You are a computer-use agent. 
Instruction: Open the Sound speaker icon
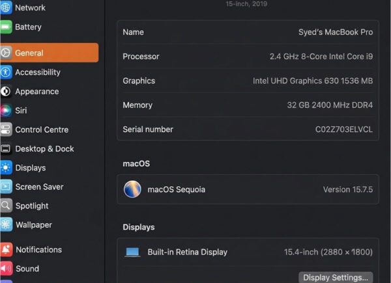6,269
